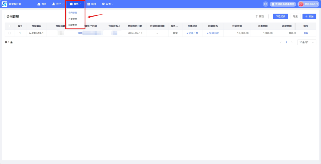The width and height of the screenshot is (321, 164).
Task: Click the user avatar icon
Action: tap(301, 4)
